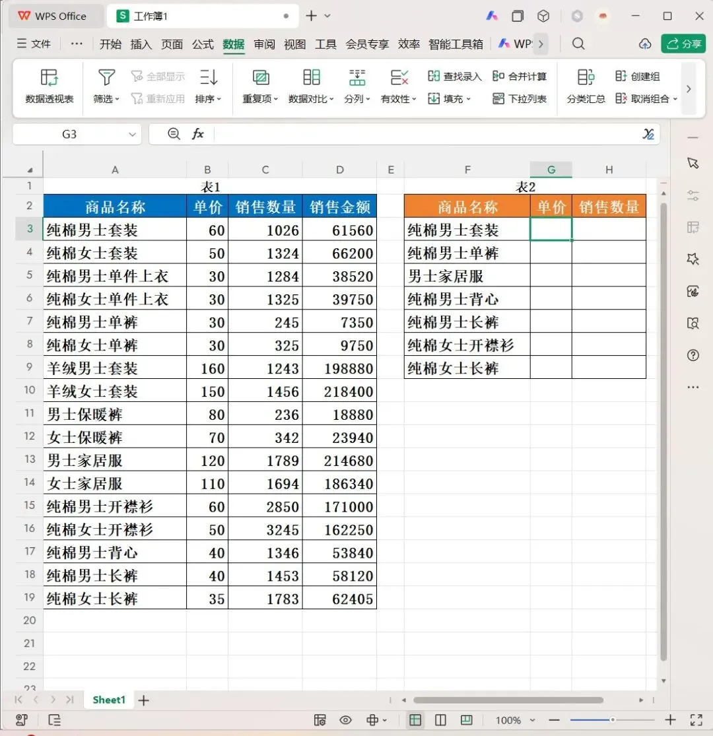This screenshot has height=736, width=713.
Task: Switch to the 智能工具箱 tab
Action: (x=456, y=44)
